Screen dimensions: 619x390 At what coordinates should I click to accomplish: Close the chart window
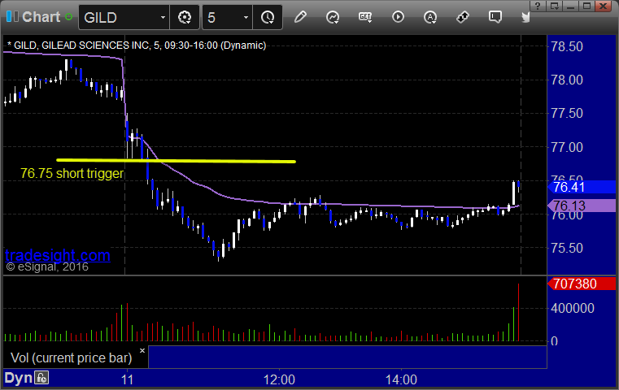[x=604, y=6]
